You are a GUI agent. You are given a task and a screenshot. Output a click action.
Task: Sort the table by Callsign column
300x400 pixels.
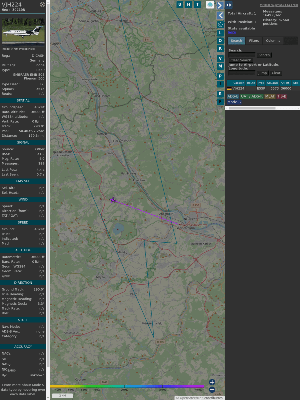point(239,83)
